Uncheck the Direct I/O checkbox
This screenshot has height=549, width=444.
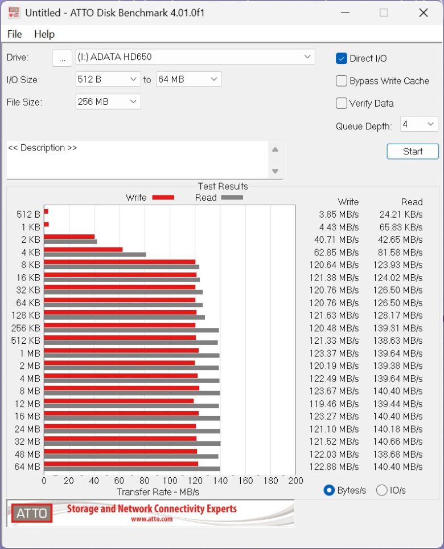(x=341, y=59)
